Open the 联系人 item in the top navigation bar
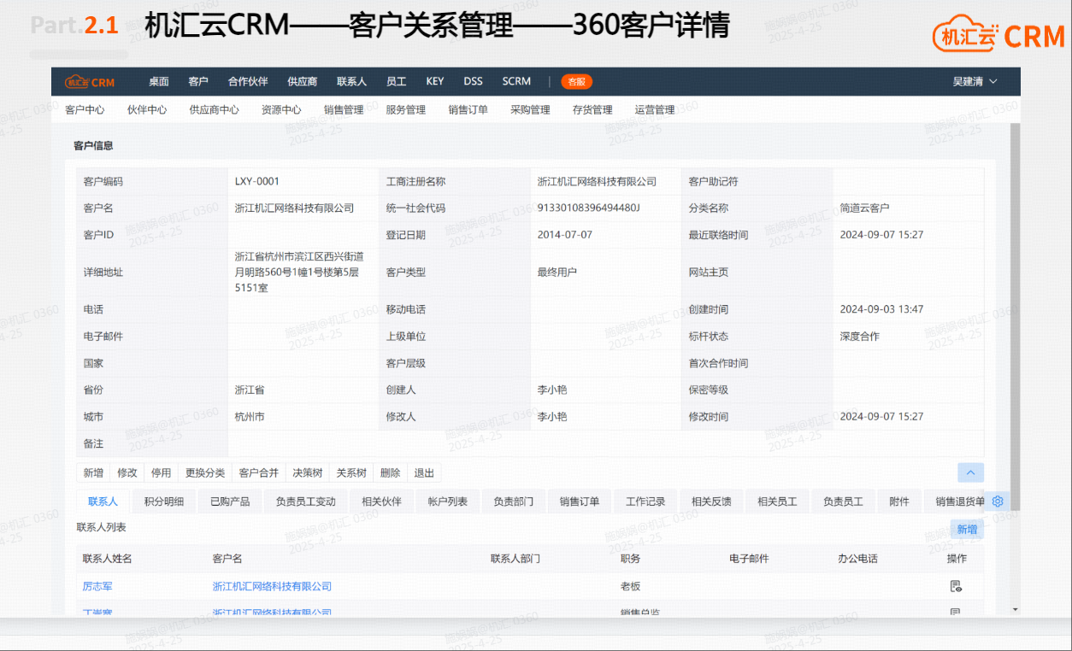1072x651 pixels. 351,82
